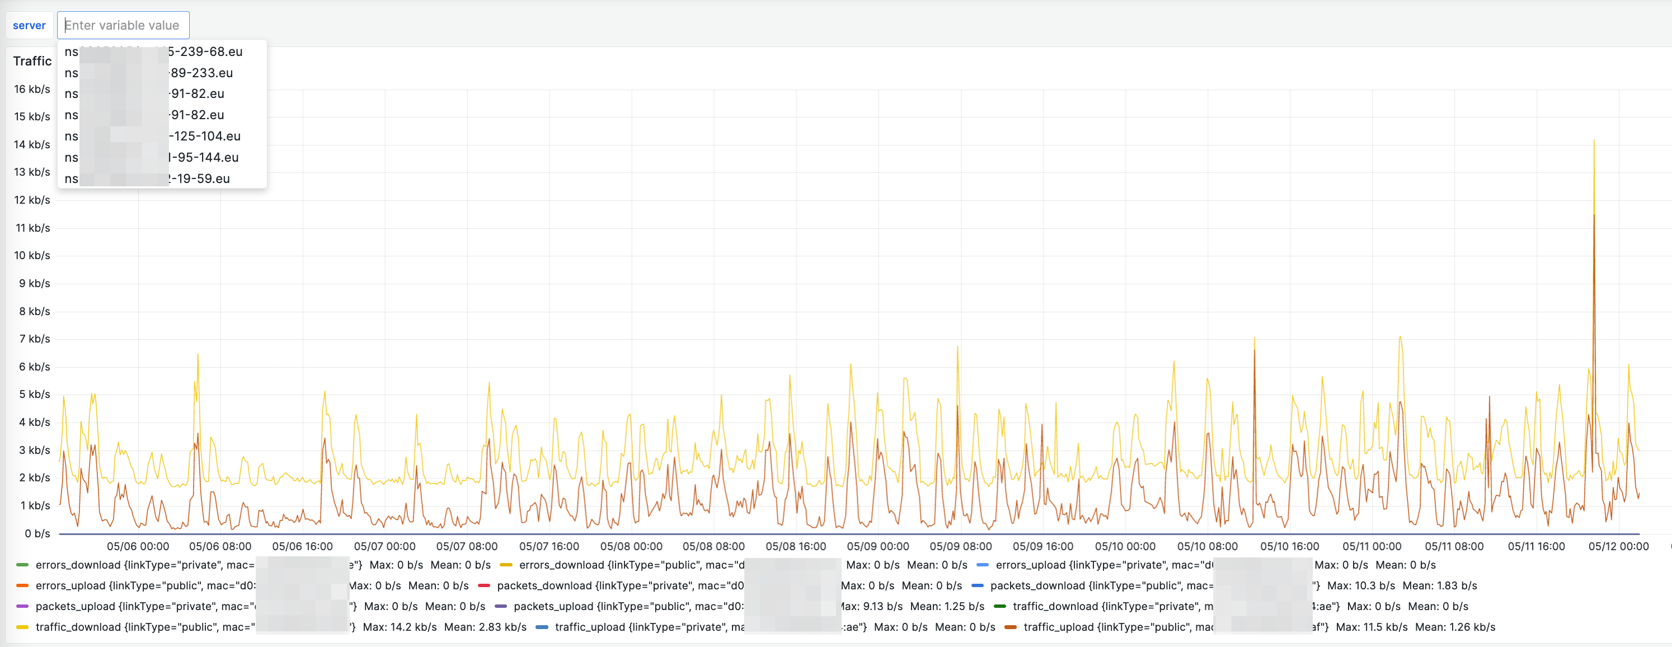Click dark green swatch of traffic_download private series
The height and width of the screenshot is (647, 1672).
[999, 607]
